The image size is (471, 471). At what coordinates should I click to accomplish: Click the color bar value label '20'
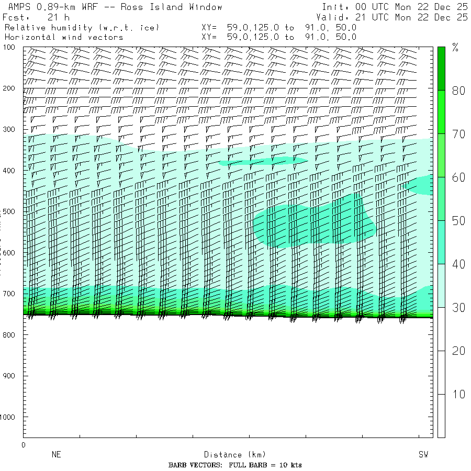pos(458,351)
